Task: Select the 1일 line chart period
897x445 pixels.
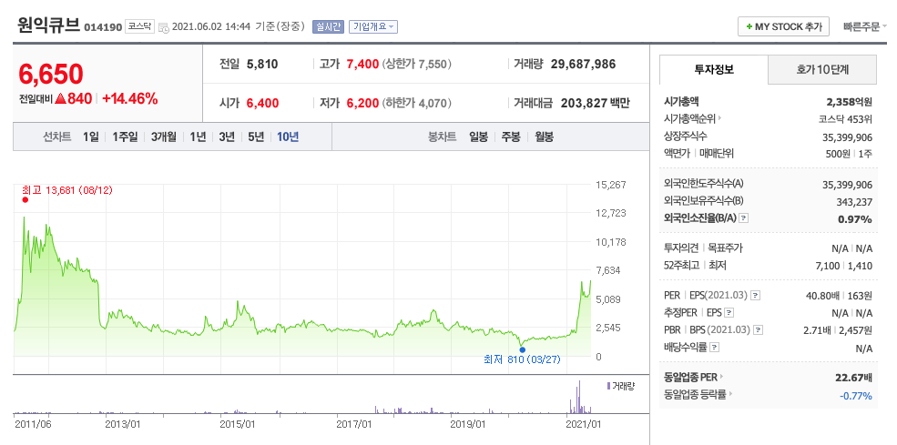Action: (90, 137)
